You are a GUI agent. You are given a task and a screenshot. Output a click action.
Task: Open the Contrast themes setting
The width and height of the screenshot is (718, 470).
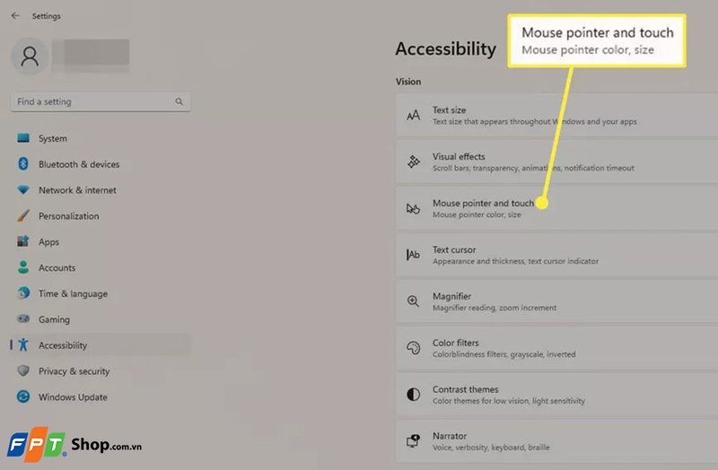coord(556,395)
